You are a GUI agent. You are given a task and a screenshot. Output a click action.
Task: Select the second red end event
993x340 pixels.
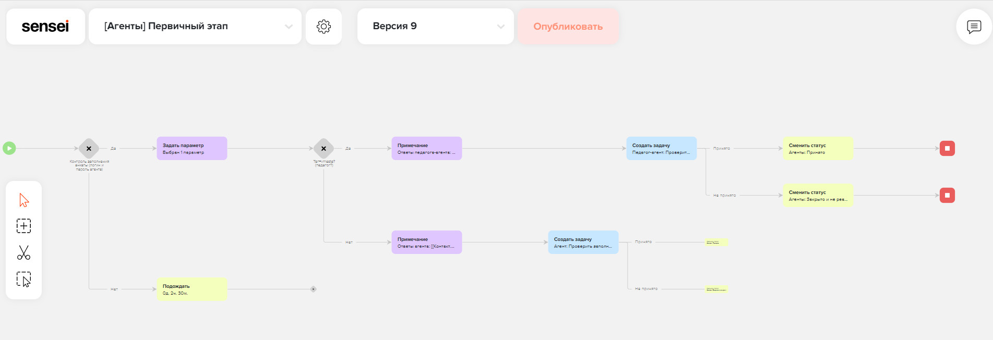pyautogui.click(x=947, y=196)
